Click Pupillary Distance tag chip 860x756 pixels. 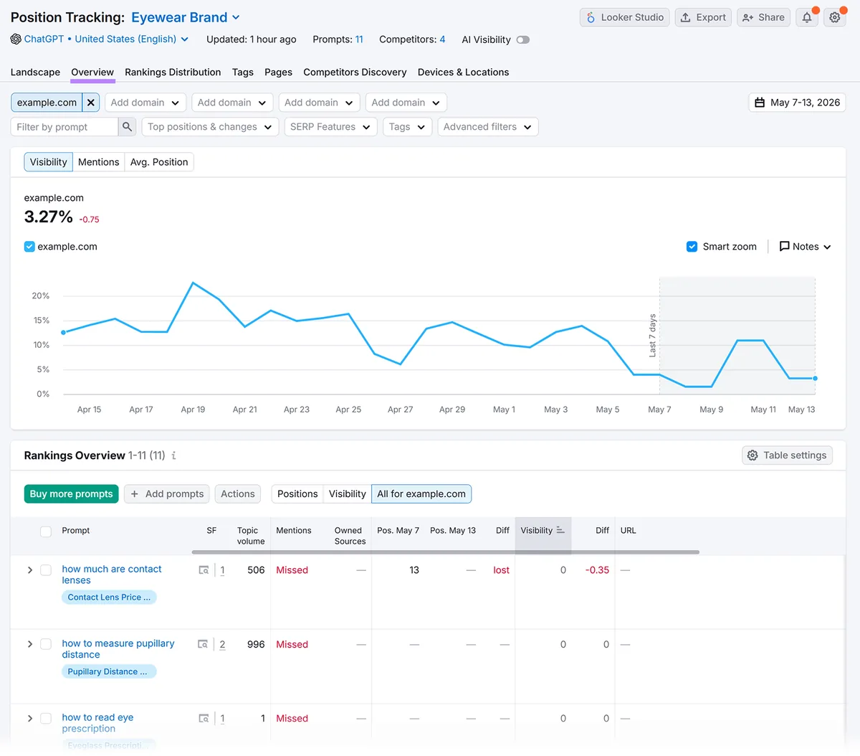click(109, 671)
